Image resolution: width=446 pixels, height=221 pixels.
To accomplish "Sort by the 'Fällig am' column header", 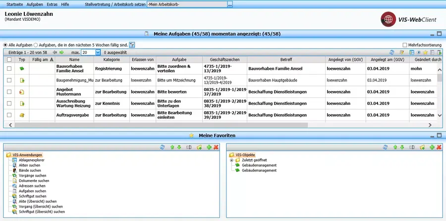I will (40, 59).
